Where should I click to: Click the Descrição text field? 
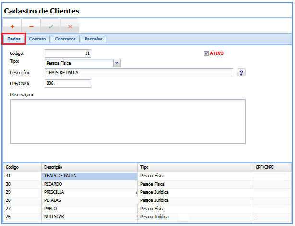click(138, 73)
